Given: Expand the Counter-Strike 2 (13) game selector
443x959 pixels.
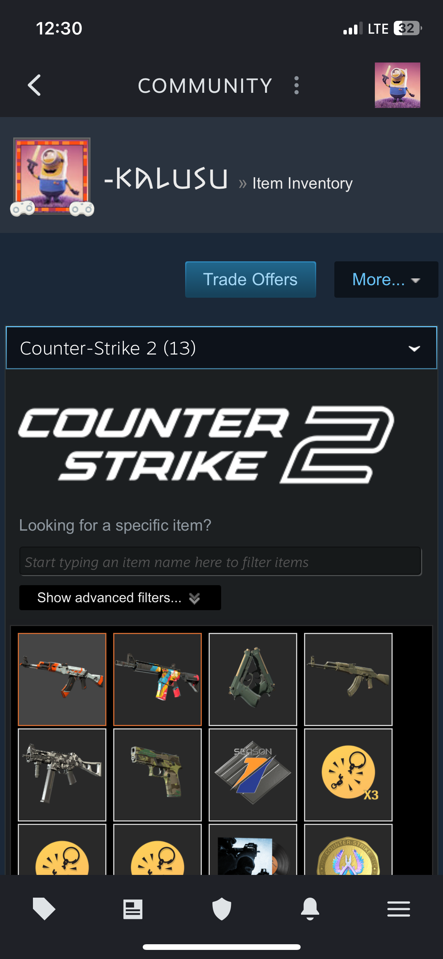Looking at the screenshot, I should [221, 348].
